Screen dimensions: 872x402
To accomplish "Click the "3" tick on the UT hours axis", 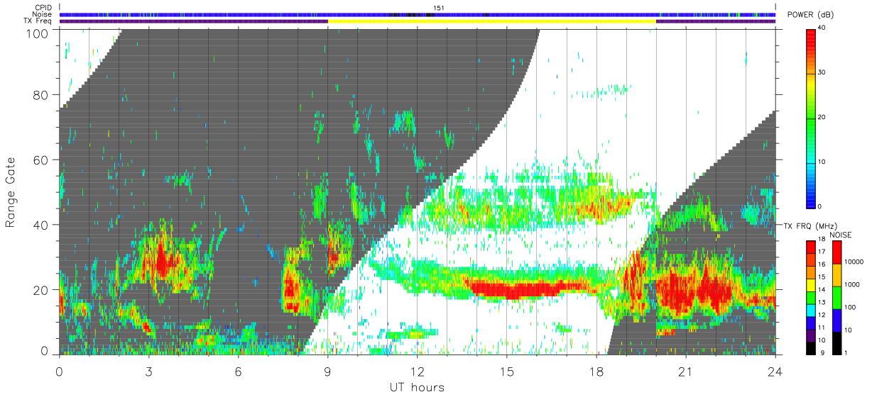I will [x=148, y=373].
